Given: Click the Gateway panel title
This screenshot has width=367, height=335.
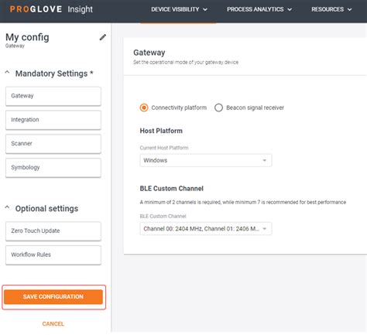Looking at the screenshot, I should [149, 53].
